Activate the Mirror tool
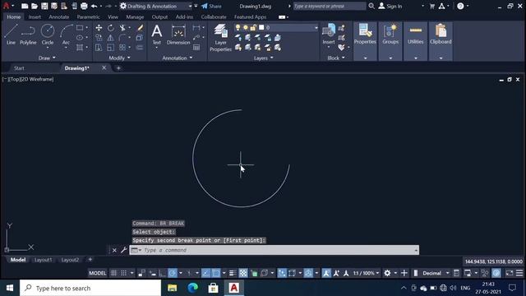This screenshot has width=526, height=296. tap(111, 38)
